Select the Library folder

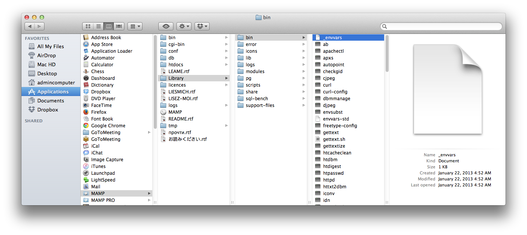coord(194,78)
